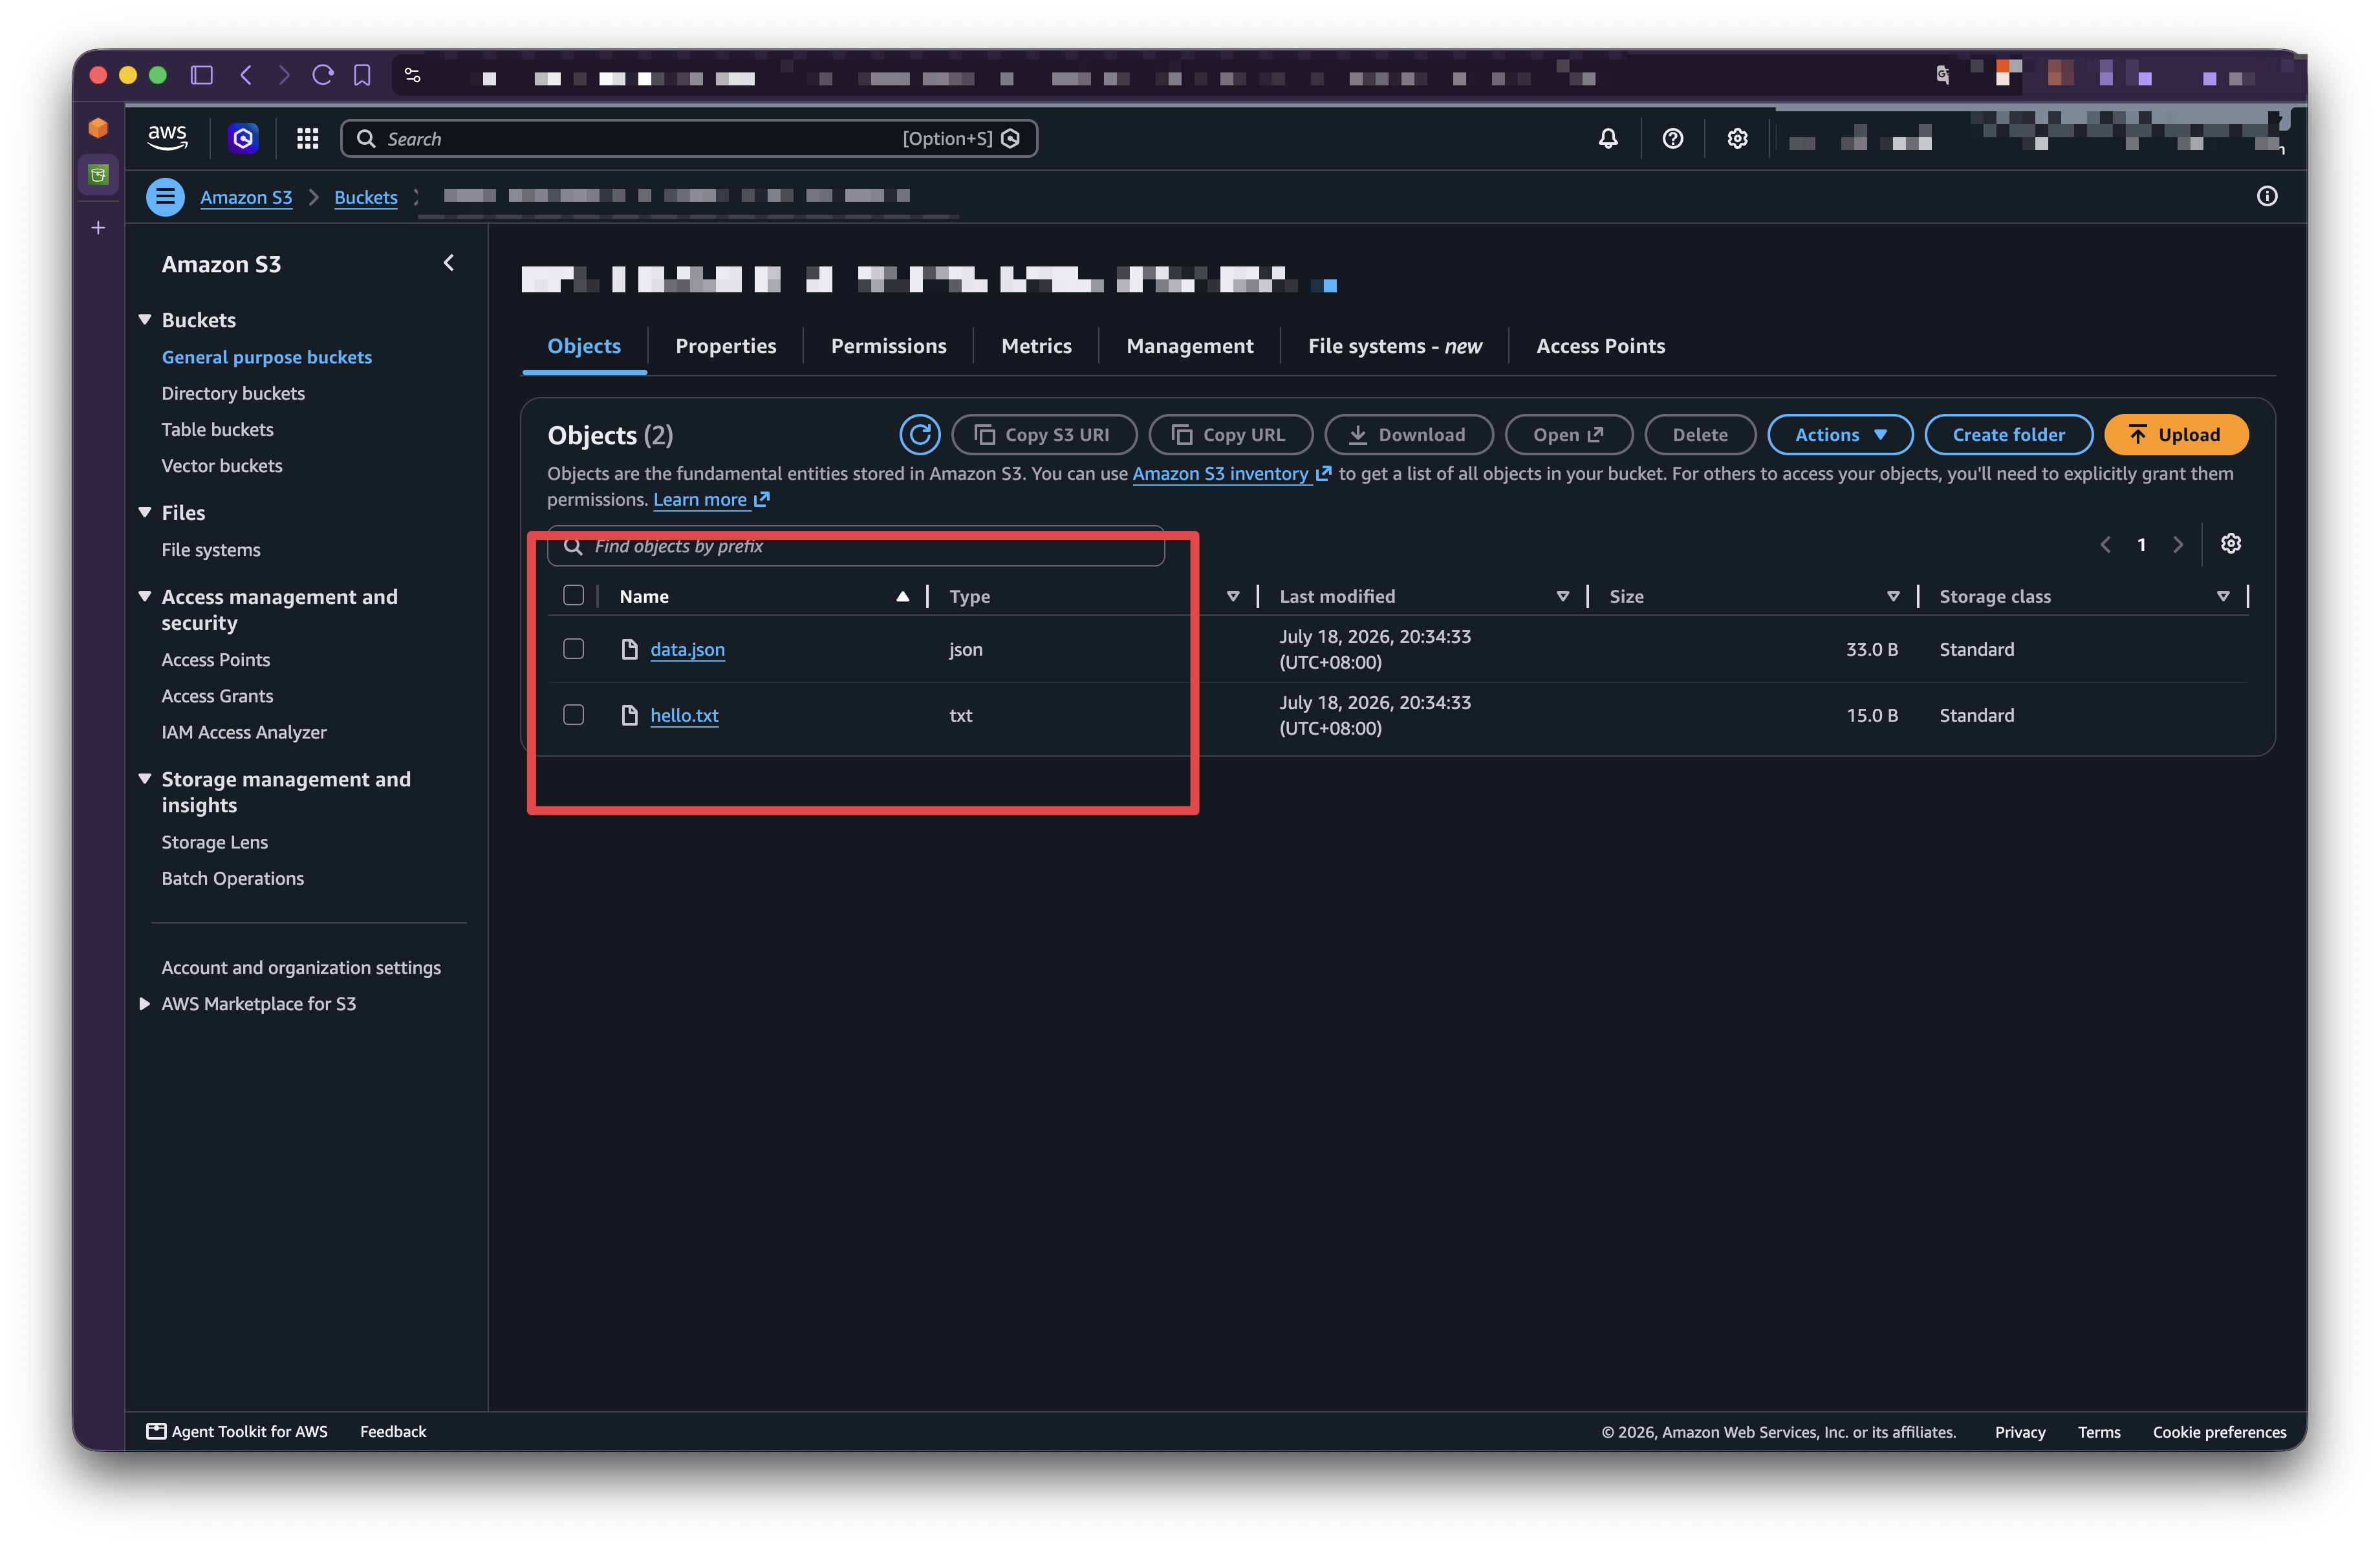The image size is (2380, 1547).
Task: Refresh the objects list
Action: tap(920, 434)
